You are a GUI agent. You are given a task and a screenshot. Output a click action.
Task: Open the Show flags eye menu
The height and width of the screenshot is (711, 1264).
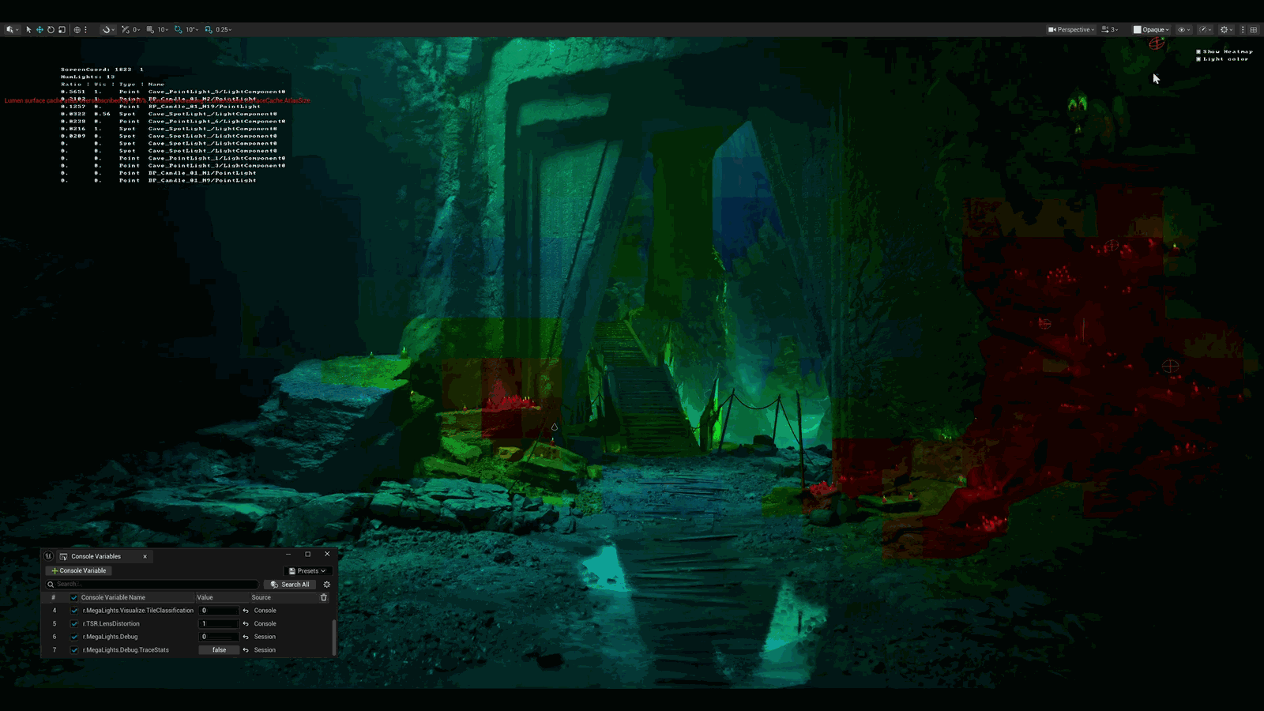click(x=1184, y=29)
